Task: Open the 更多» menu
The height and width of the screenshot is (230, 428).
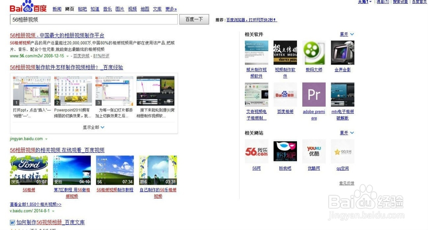Action: [171, 9]
